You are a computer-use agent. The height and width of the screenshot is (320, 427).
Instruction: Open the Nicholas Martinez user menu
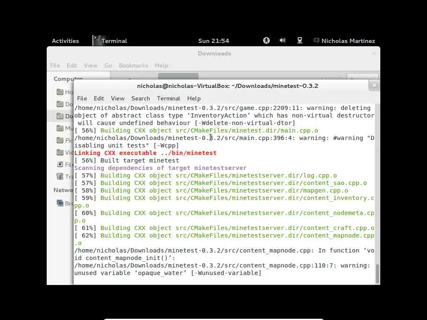click(x=348, y=41)
